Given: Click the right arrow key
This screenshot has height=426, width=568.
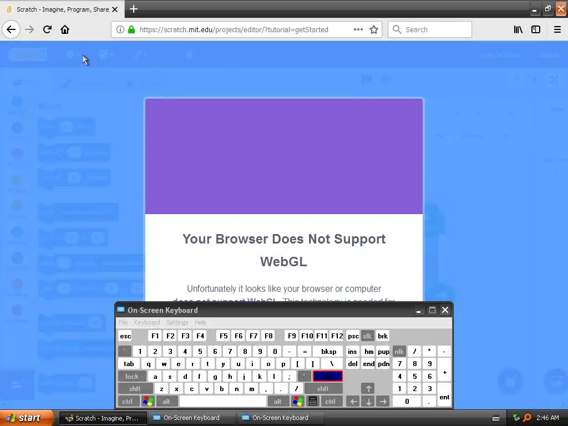Looking at the screenshot, I should [x=383, y=402].
